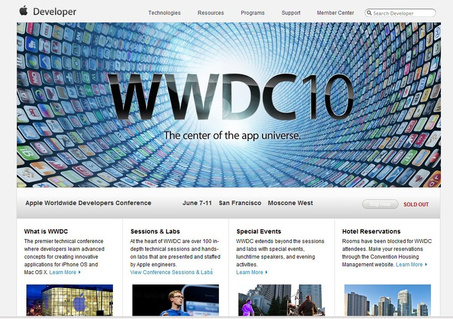Click the San Francisco text
Screen dimensions: 453x319
point(240,203)
